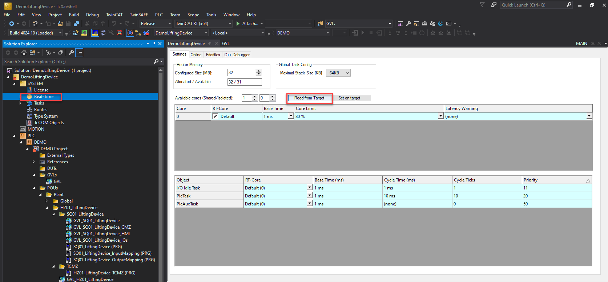
Task: Open PlcTask RT-Core Default (0) dropdown
Action: (x=310, y=196)
